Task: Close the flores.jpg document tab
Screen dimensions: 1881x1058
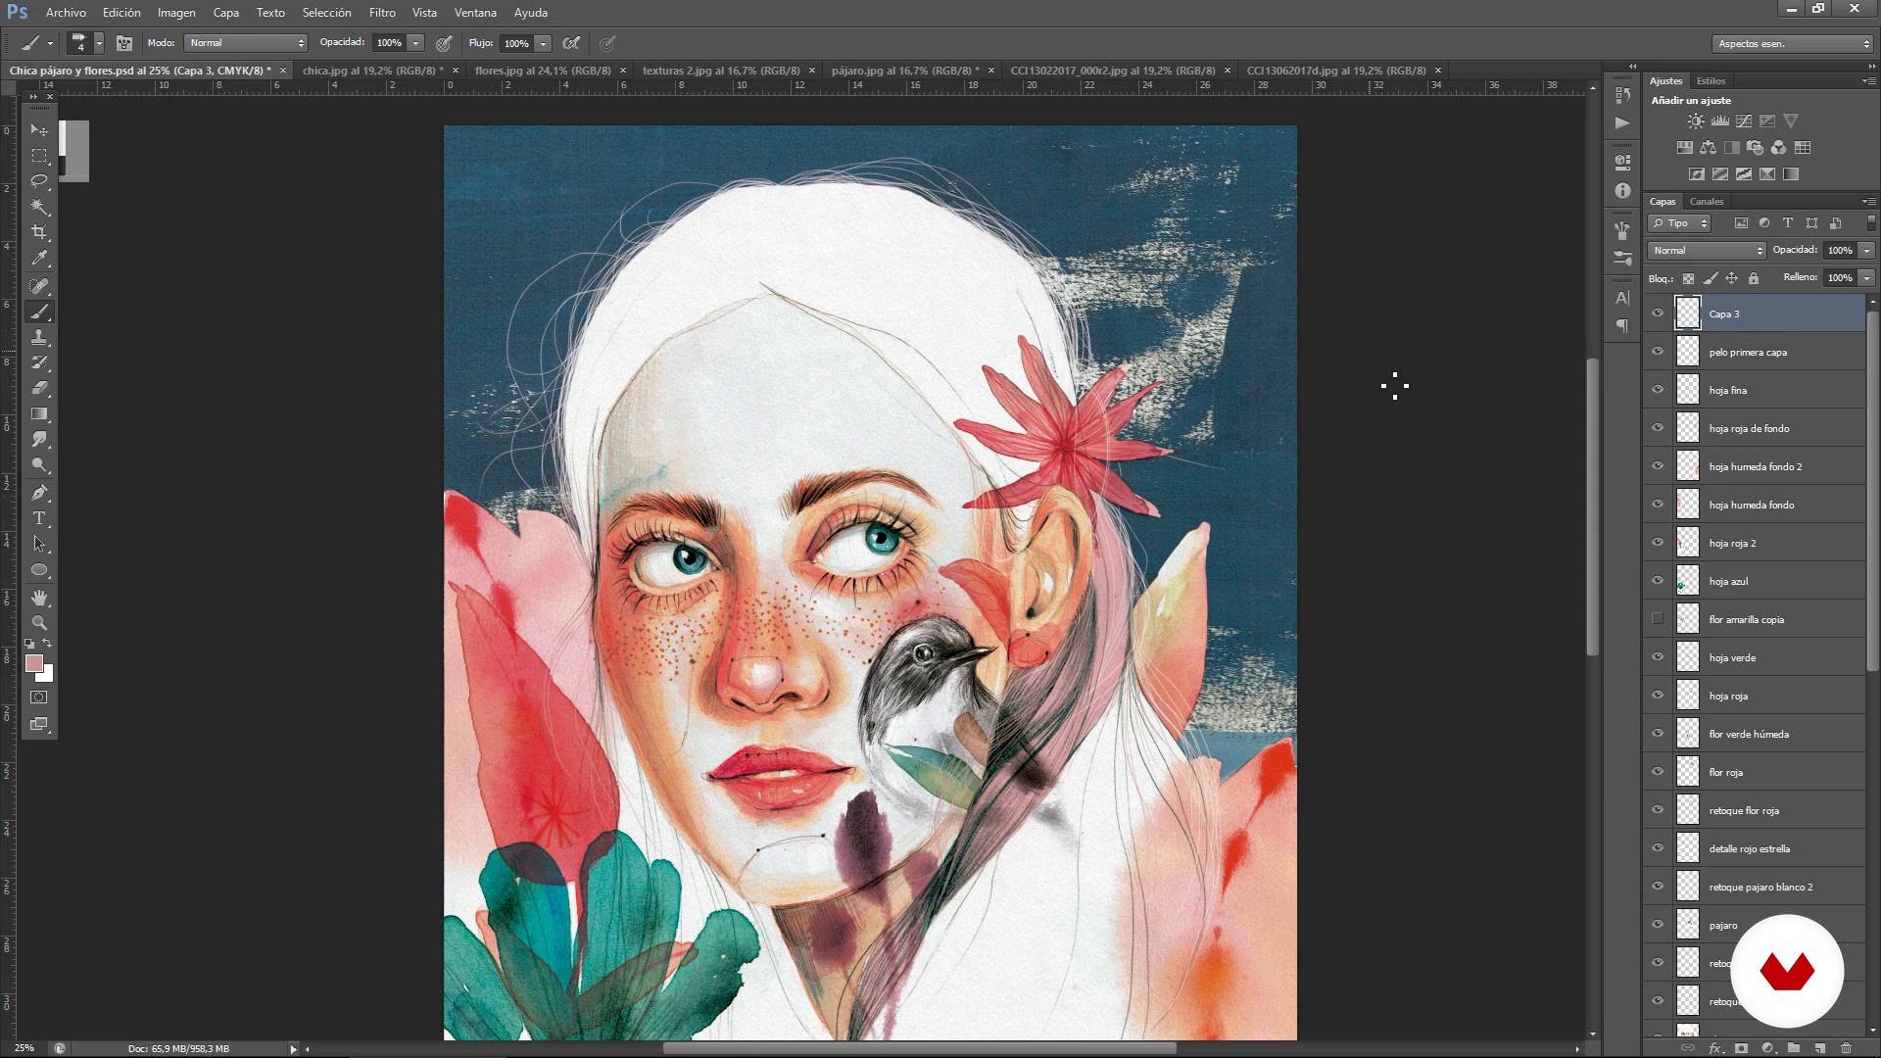Action: 624,71
